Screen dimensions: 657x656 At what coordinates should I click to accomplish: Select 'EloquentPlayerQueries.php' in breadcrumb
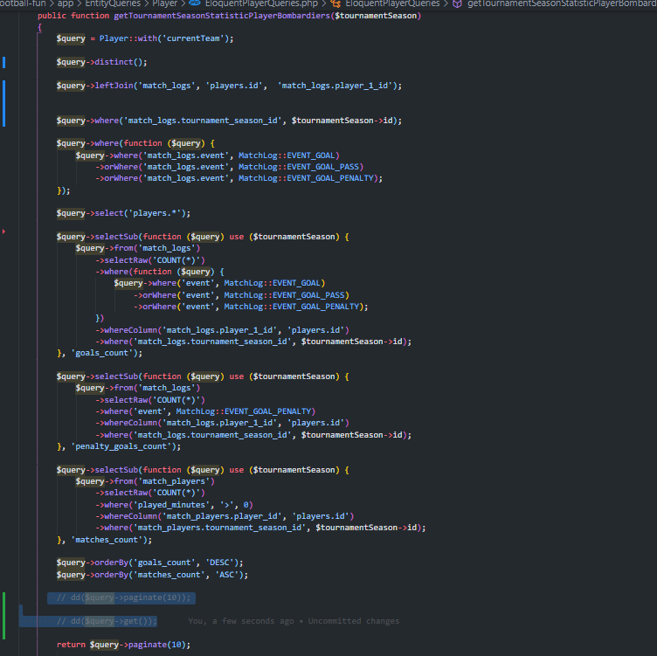pyautogui.click(x=261, y=3)
